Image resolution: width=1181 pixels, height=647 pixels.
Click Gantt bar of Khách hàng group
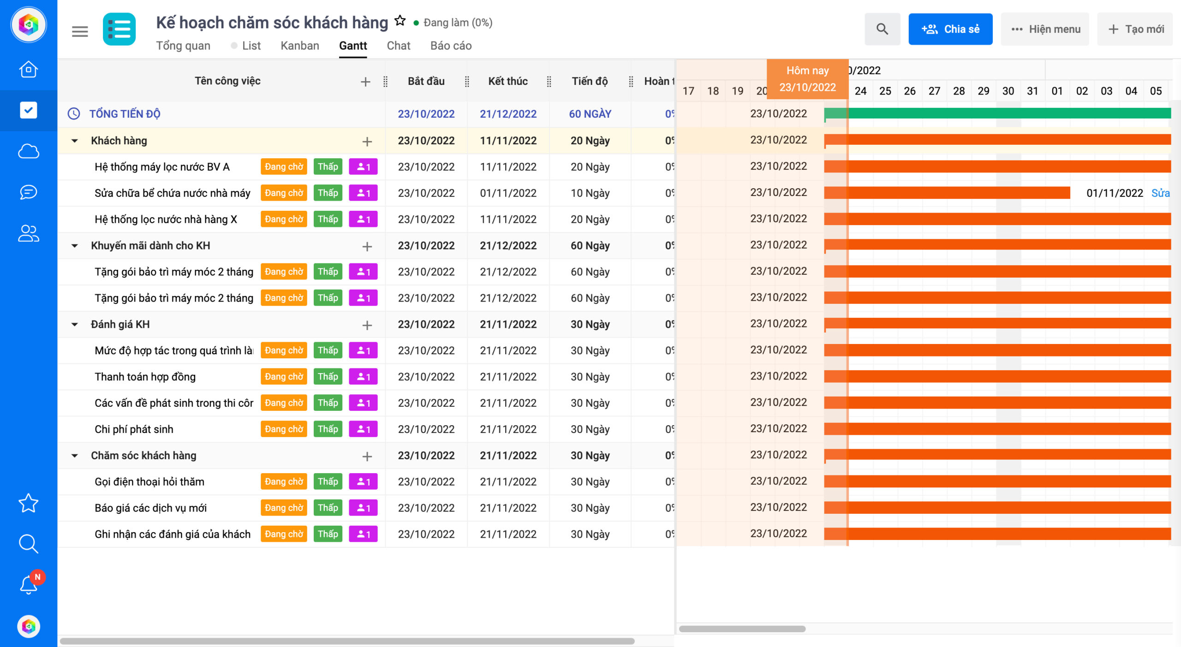click(997, 140)
